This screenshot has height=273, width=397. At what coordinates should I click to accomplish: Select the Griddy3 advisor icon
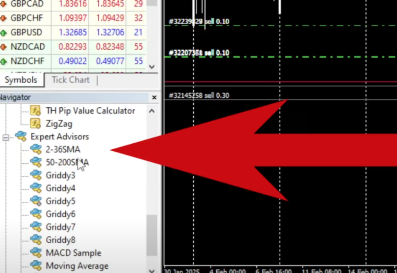36,175
